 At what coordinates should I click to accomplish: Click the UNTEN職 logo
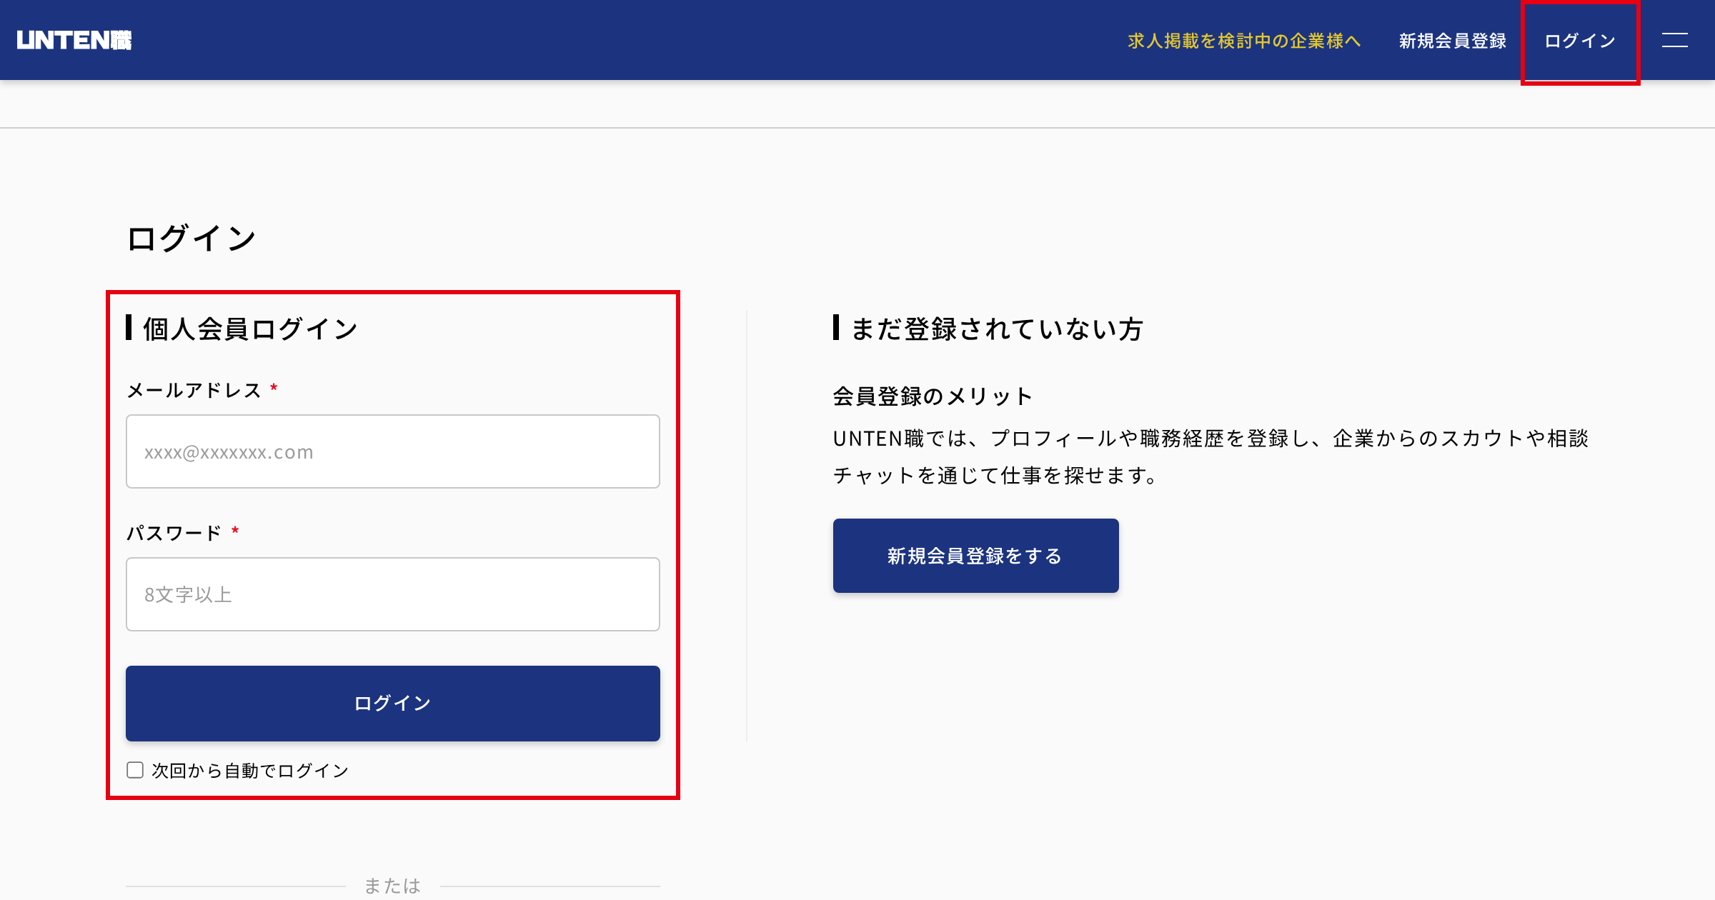coord(74,40)
